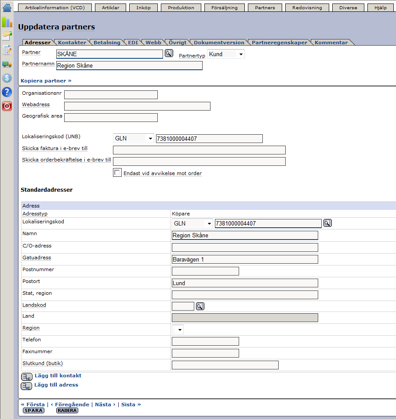Click the handshake card sidebar icon
396x419 pixels.
[x=7, y=36]
